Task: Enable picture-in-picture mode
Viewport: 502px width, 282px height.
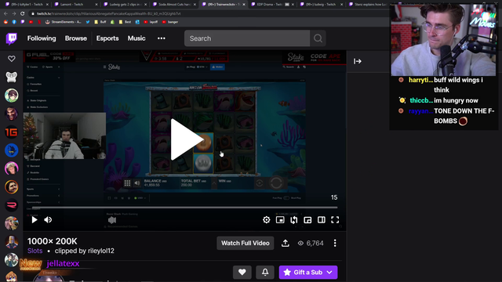Action: [x=307, y=219]
